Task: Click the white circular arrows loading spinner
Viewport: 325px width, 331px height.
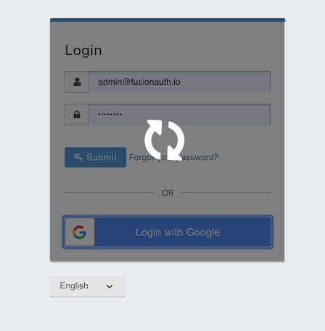Action: 165,140
